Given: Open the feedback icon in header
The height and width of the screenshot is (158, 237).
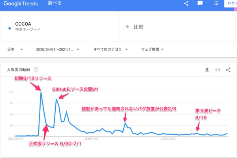Looking at the screenshot, I should [x=200, y=3].
